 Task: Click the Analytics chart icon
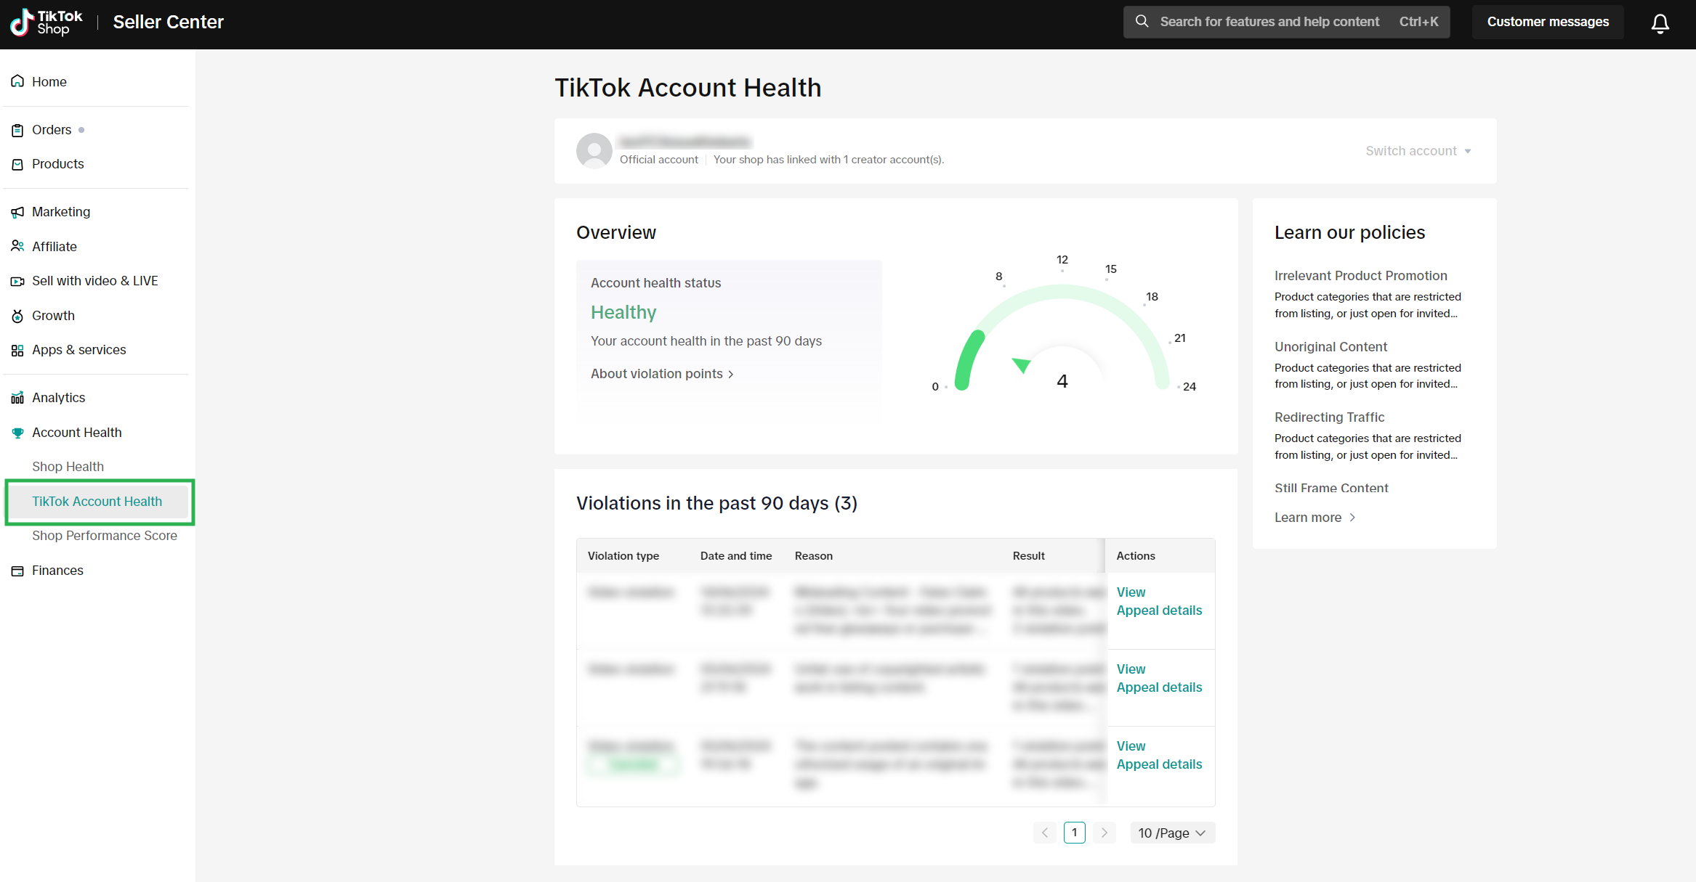(17, 398)
